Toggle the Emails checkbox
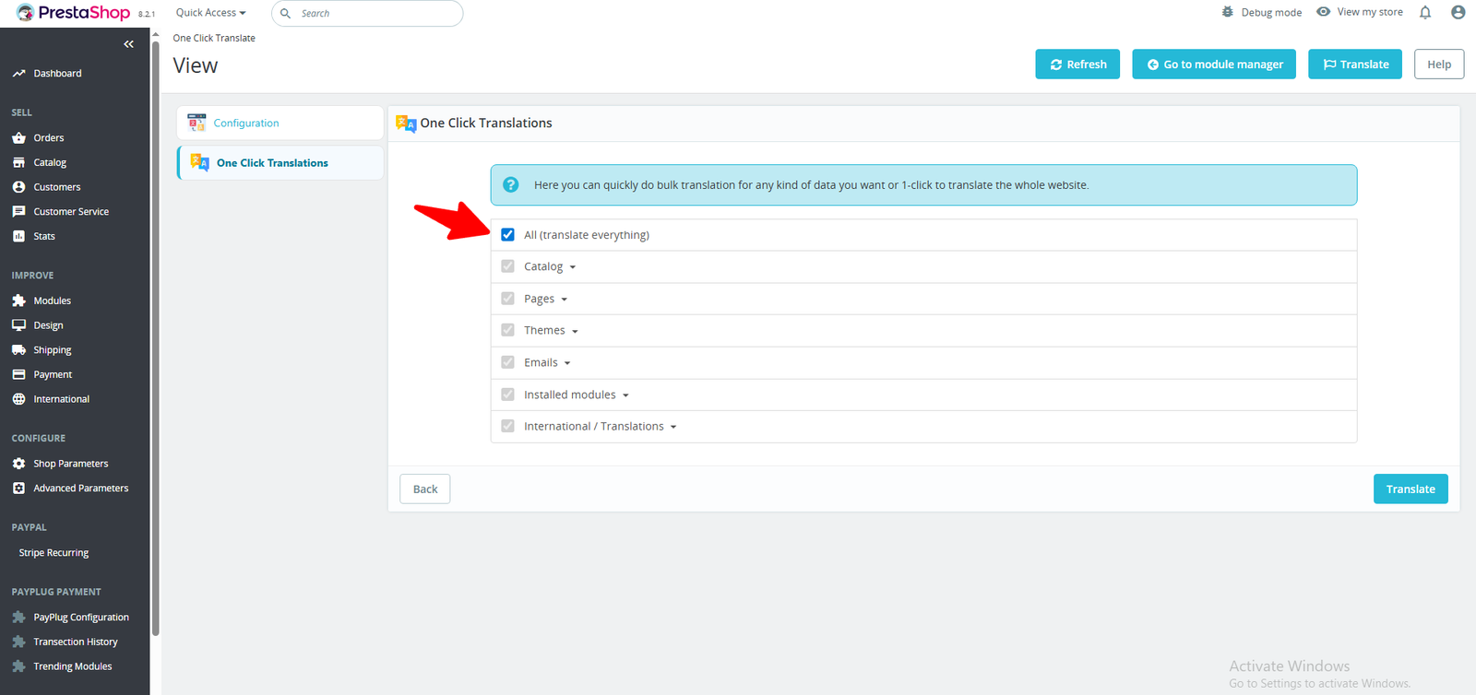The image size is (1476, 695). coord(507,362)
